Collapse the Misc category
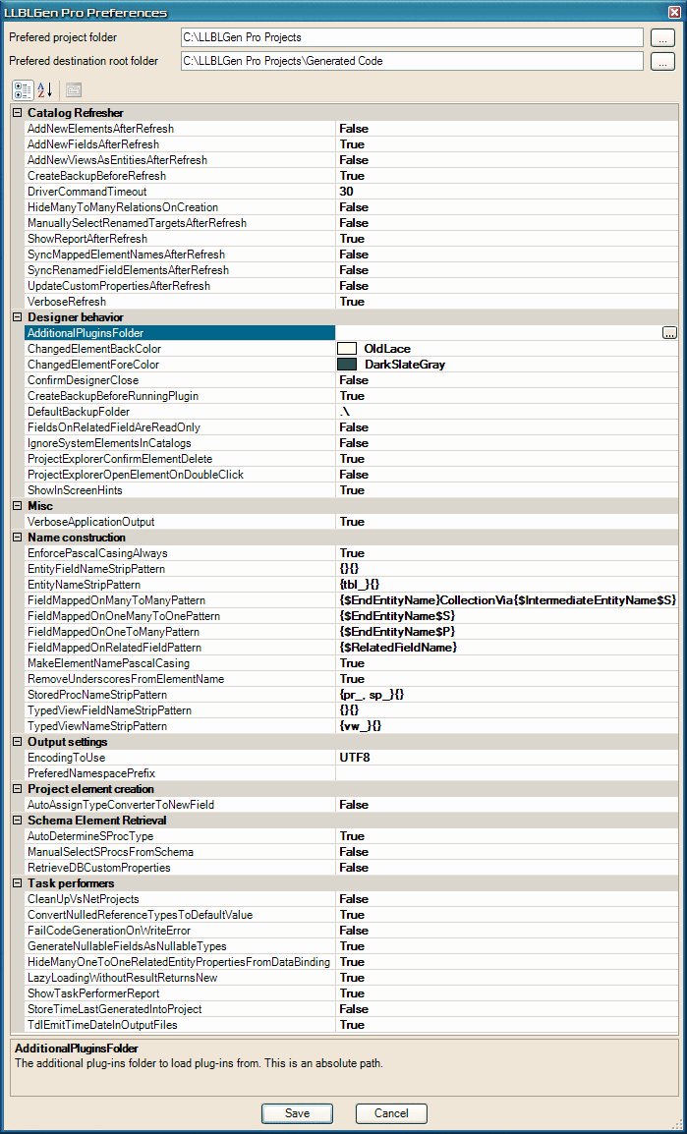 [18, 506]
